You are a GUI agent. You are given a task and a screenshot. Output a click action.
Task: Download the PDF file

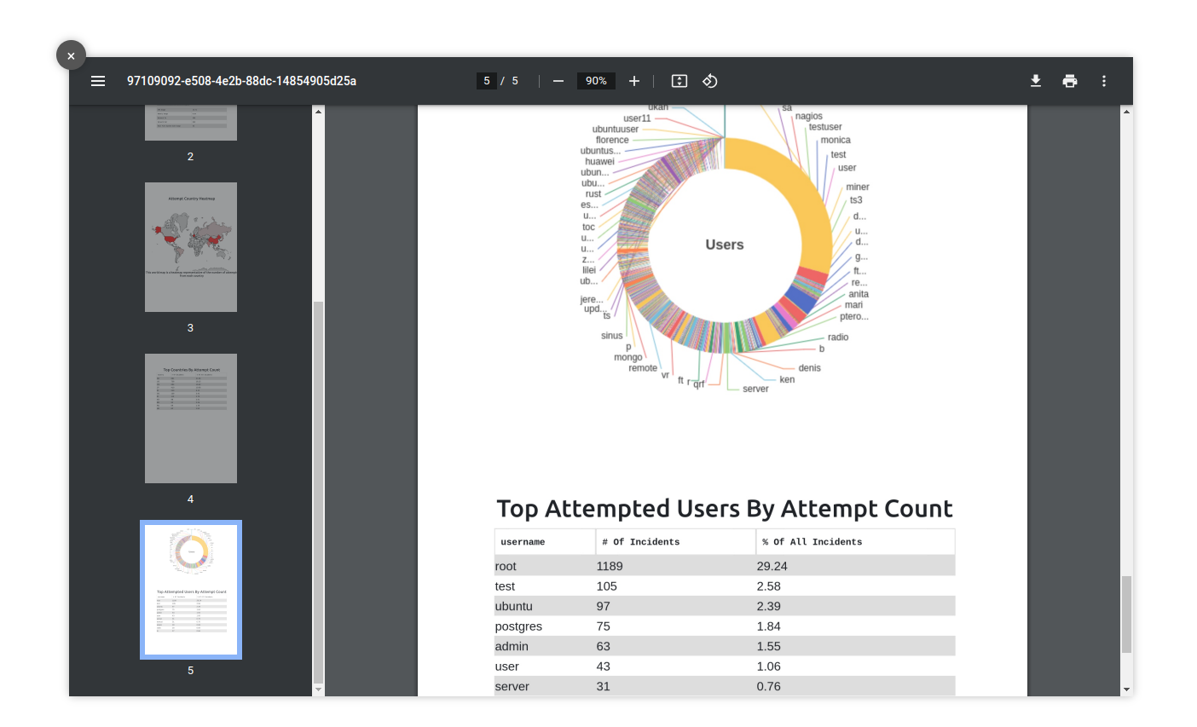[x=1036, y=81]
